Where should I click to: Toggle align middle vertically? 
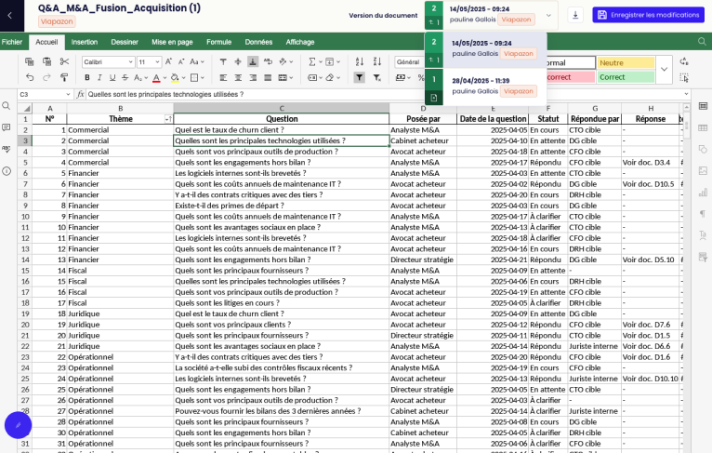pos(238,61)
